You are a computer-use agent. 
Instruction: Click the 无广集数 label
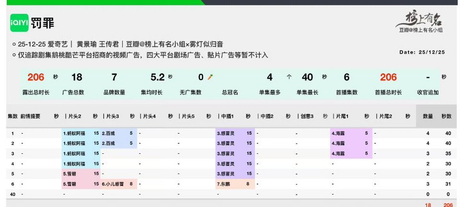pos(190,92)
